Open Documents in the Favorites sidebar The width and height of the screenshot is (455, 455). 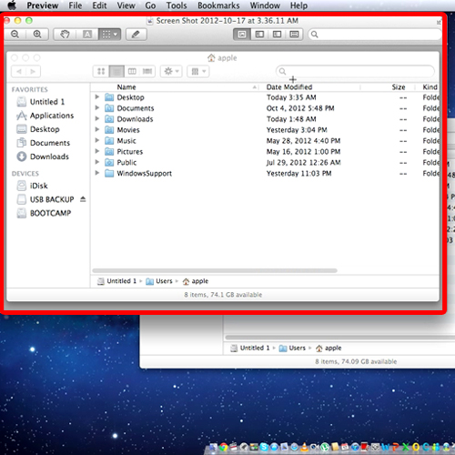click(43, 143)
